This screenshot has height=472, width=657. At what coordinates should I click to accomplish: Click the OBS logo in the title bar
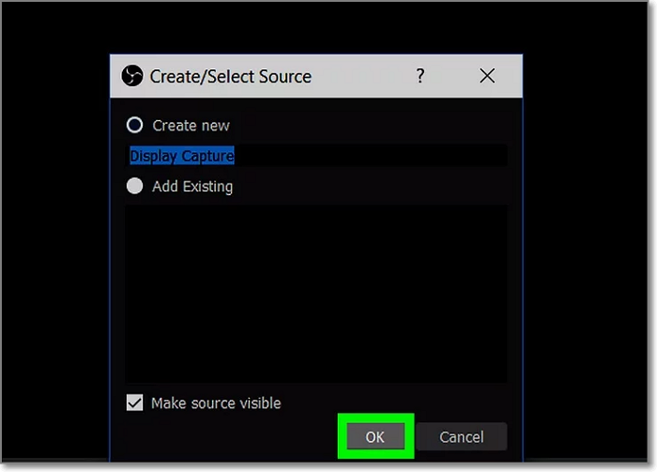pos(132,76)
